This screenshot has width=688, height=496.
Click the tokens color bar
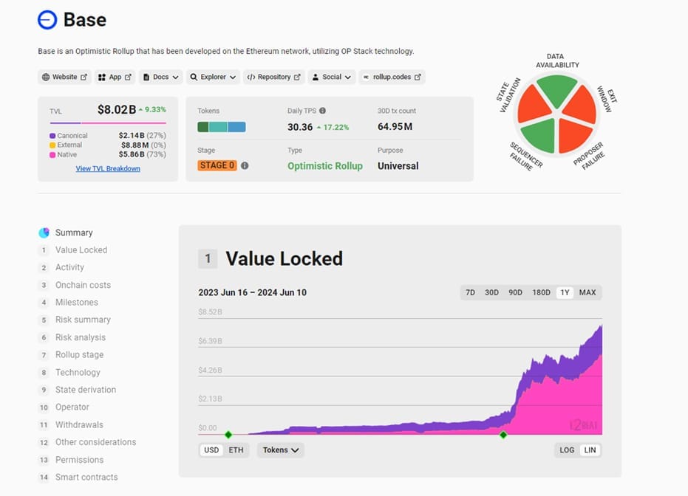222,127
